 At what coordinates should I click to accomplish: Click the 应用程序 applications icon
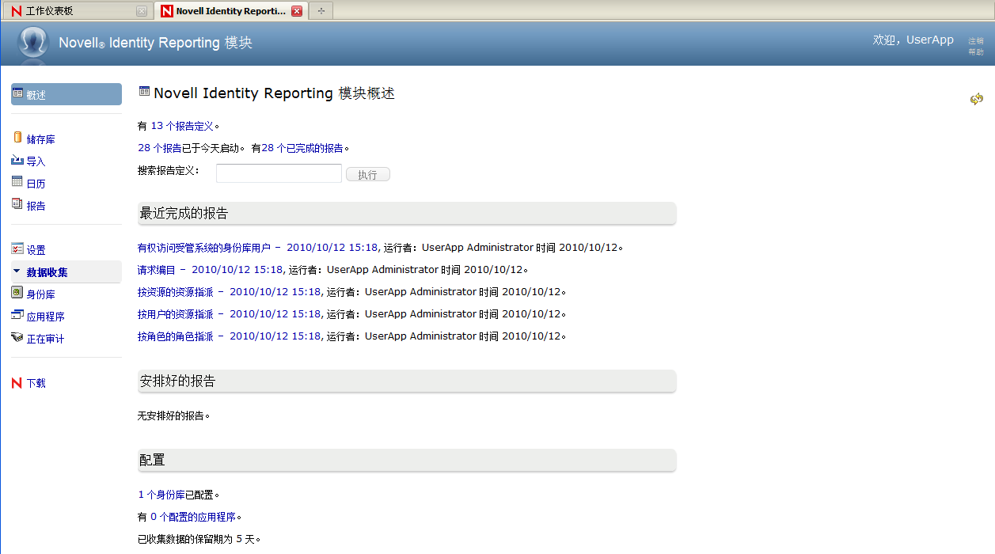(17, 315)
